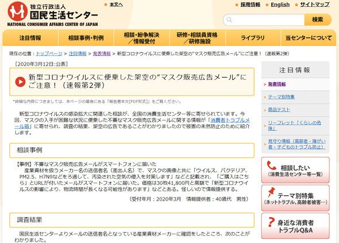Go to 発表情報 breadcrumb link
339x243 pixels.
coord(102,53)
